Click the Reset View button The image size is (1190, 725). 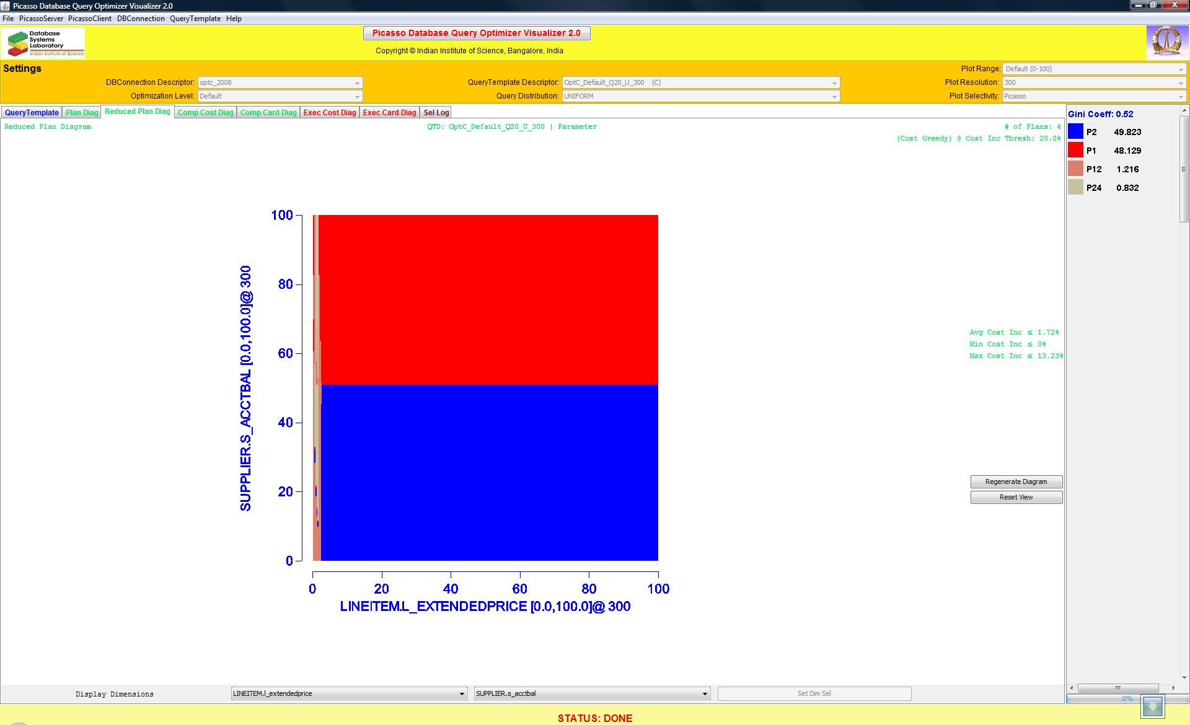(1016, 497)
